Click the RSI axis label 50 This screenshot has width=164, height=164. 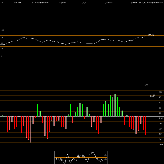(2, 43)
